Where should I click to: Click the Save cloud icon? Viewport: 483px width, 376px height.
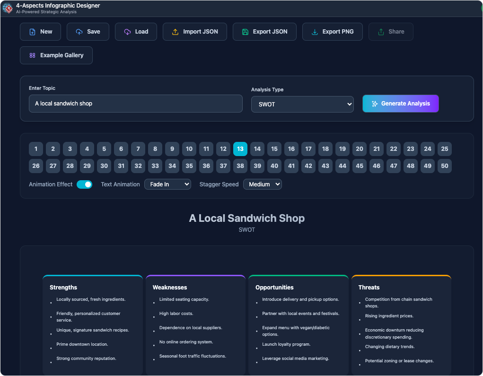tap(79, 32)
